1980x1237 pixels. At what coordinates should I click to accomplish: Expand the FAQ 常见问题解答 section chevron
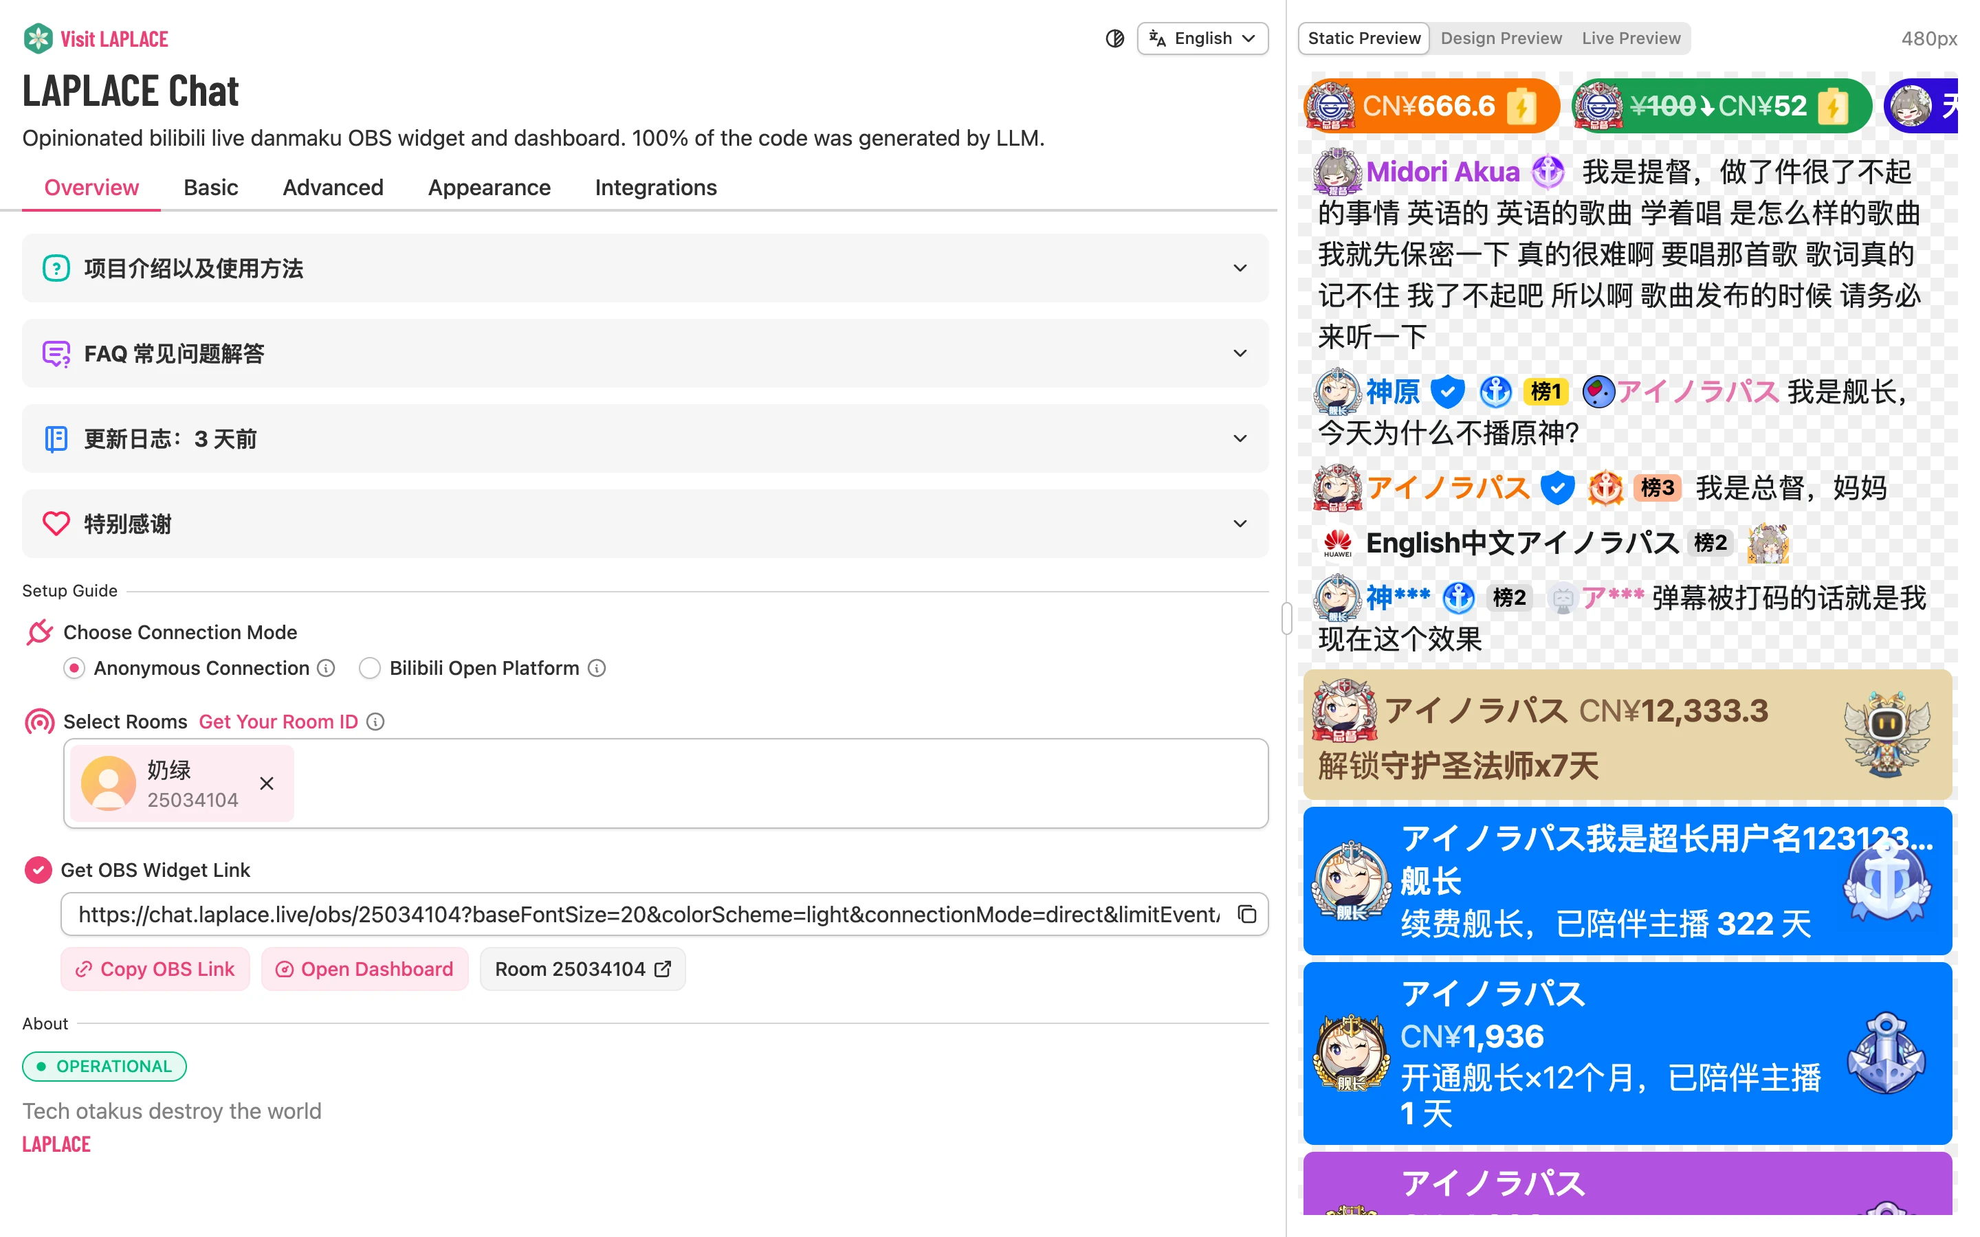[x=1240, y=353]
